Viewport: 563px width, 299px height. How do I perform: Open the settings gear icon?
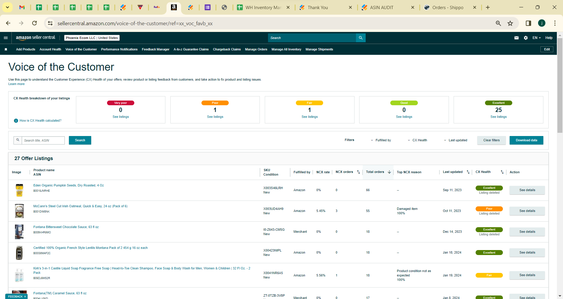(526, 38)
